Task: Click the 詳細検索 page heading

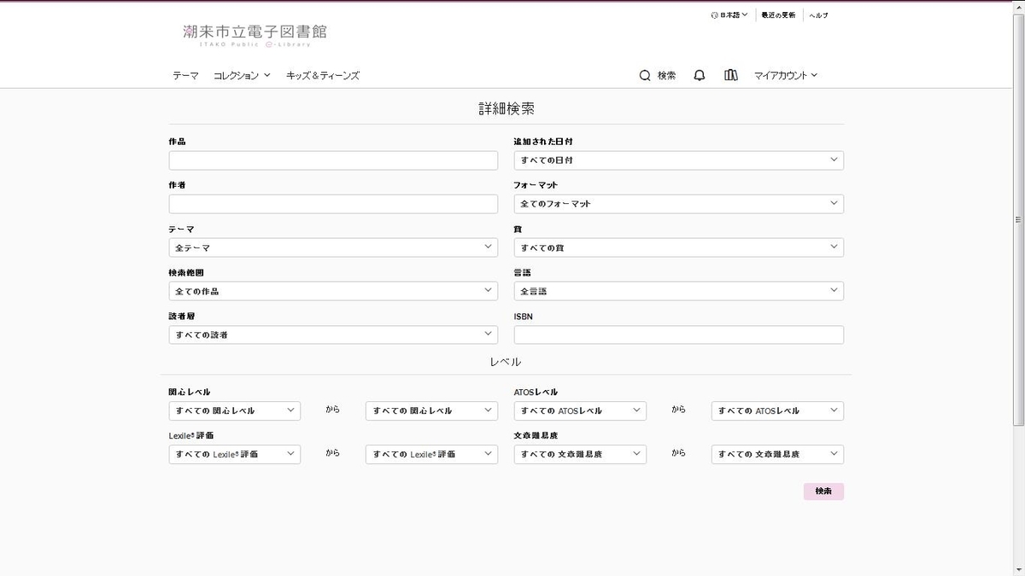Action: [x=507, y=108]
